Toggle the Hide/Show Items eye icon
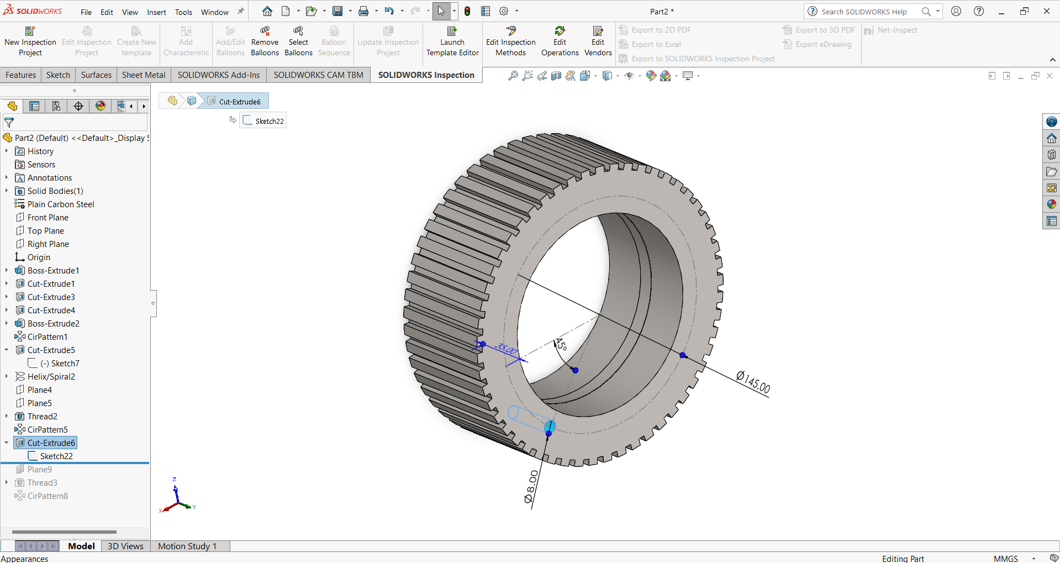The width and height of the screenshot is (1060, 563). 629,76
